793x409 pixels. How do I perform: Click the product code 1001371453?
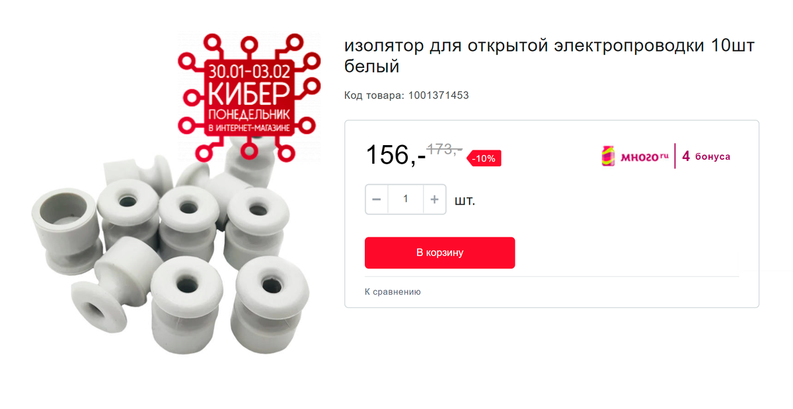(439, 96)
